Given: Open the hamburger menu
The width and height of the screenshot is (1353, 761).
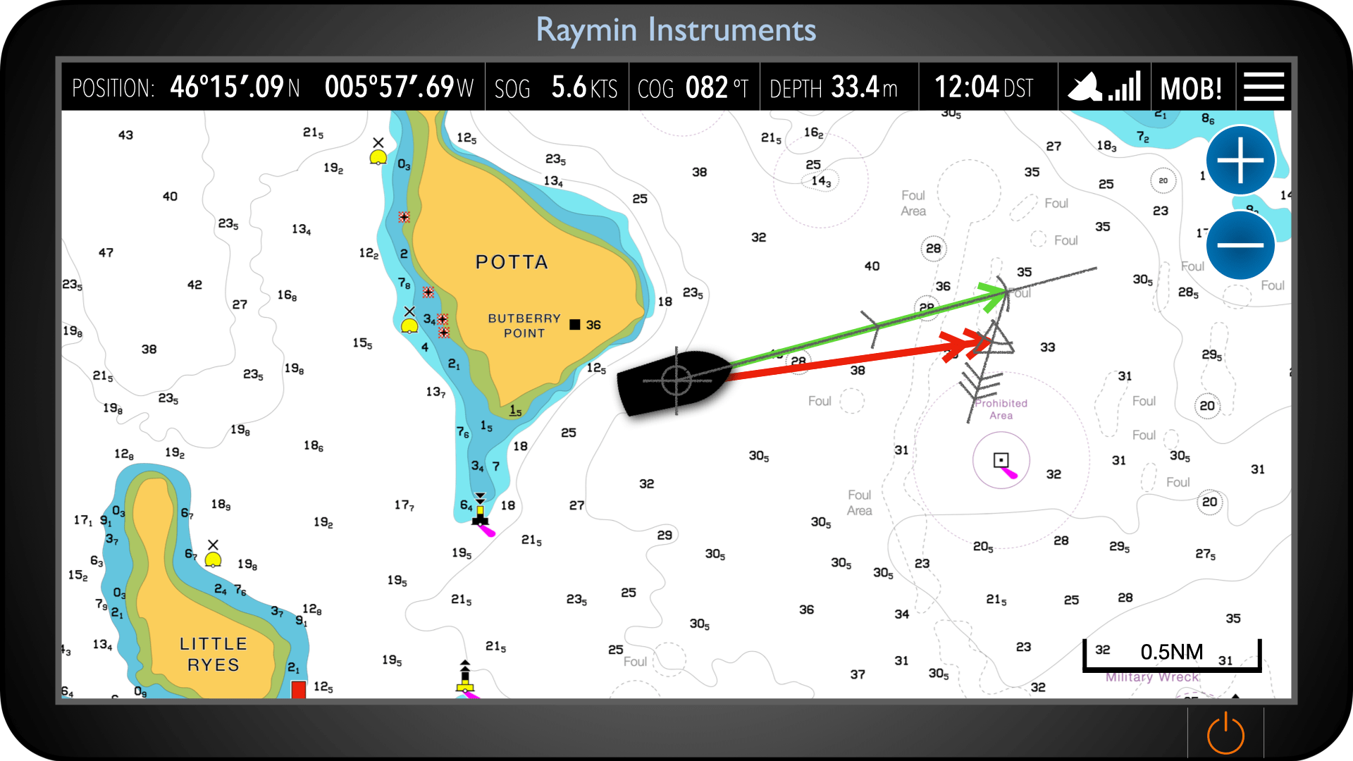Looking at the screenshot, I should point(1264,87).
